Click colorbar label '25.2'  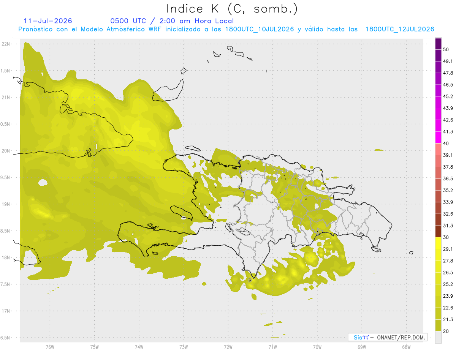tap(448, 284)
